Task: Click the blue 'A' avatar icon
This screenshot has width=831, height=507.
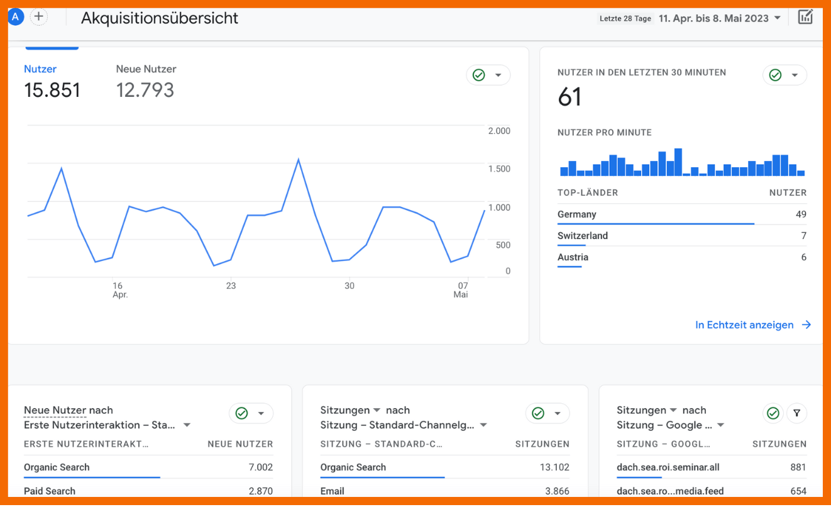Action: [x=15, y=17]
